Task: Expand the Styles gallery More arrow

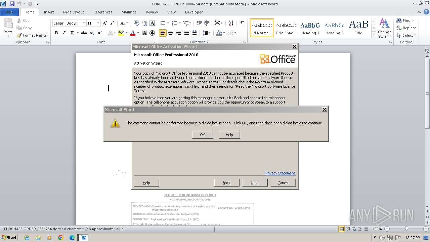Action: tap(374, 35)
